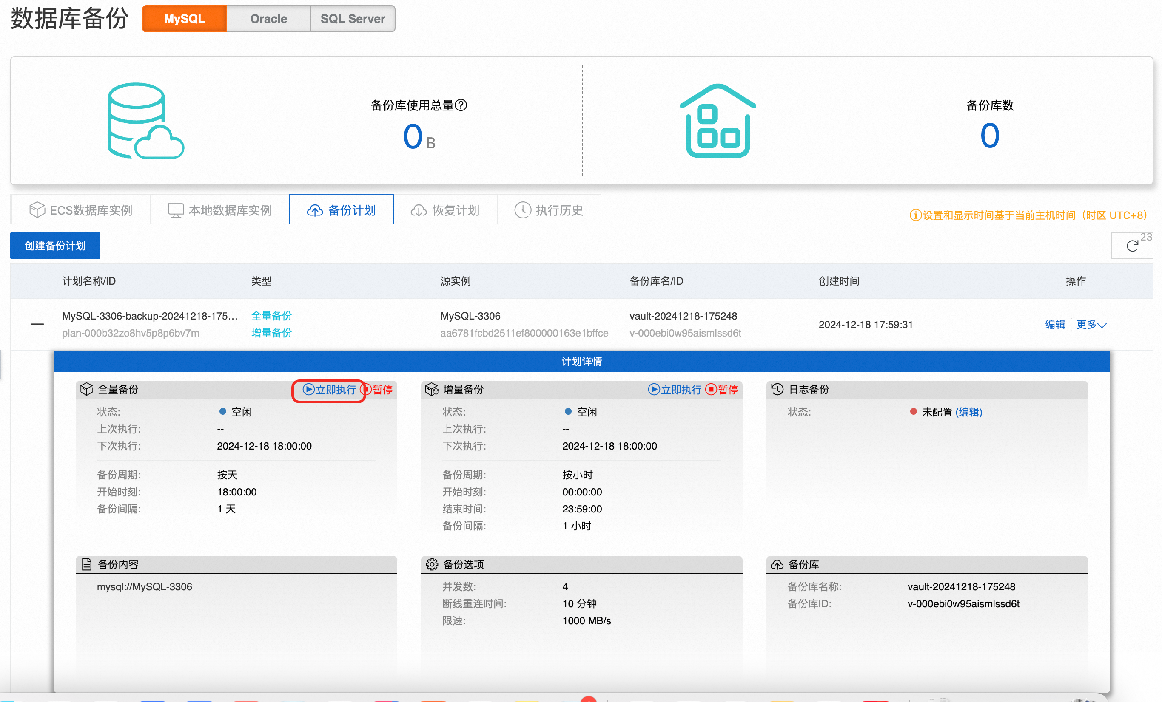Image resolution: width=1162 pixels, height=702 pixels.
Task: Click 立即执行 for 增量备份
Action: coord(675,390)
